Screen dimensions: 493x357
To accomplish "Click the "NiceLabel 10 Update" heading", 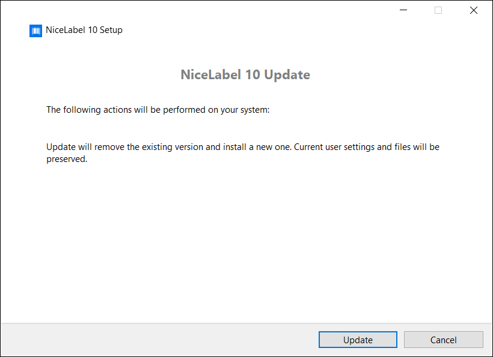I will pos(245,75).
